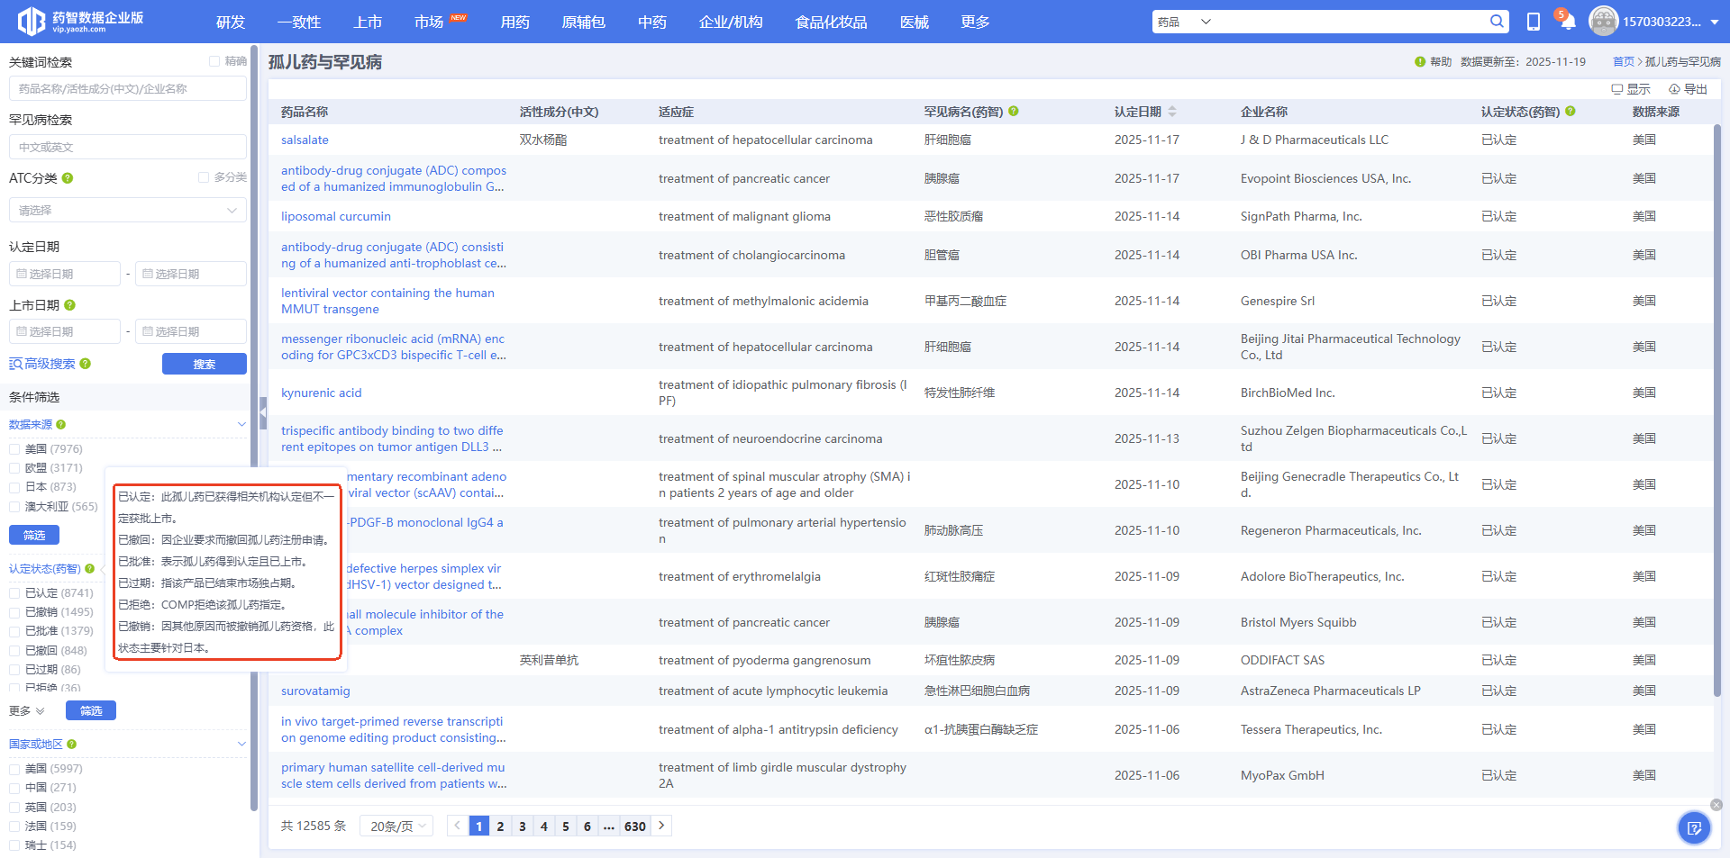Toggle the 多分类 checkbox

tap(204, 177)
